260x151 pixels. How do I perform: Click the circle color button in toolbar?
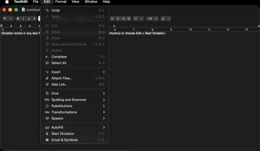[169, 19]
